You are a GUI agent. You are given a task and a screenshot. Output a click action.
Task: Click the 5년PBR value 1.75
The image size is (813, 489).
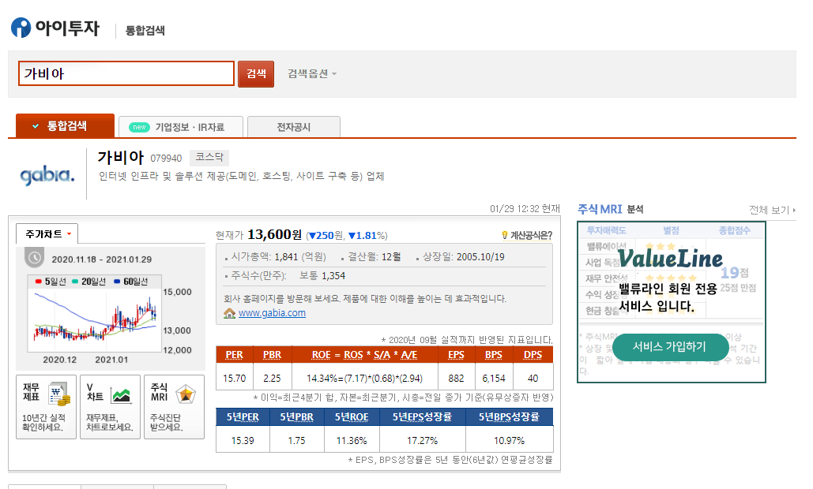[x=296, y=440]
